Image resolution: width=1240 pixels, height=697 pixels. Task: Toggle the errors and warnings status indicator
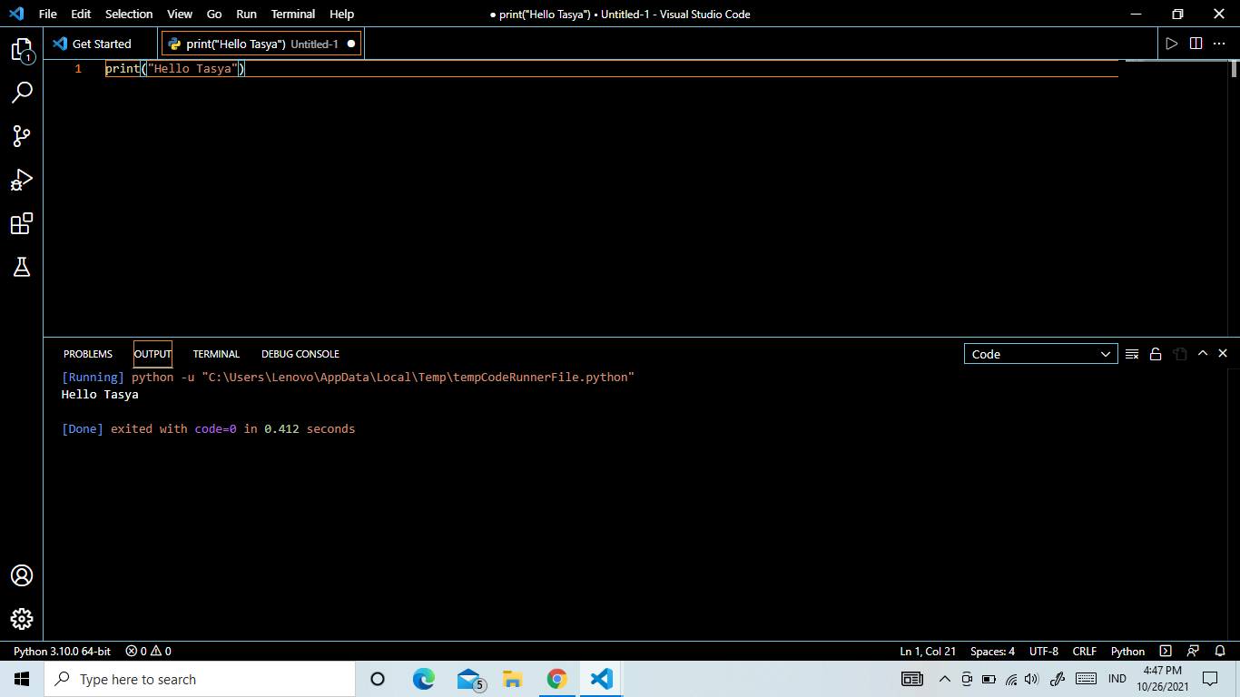[149, 652]
